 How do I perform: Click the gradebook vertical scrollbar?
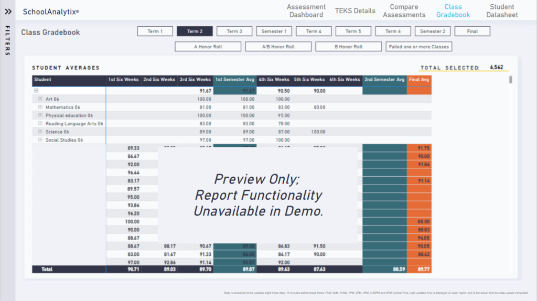(511, 80)
